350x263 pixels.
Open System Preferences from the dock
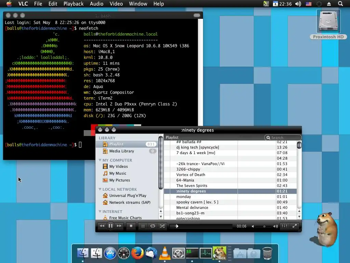click(178, 253)
